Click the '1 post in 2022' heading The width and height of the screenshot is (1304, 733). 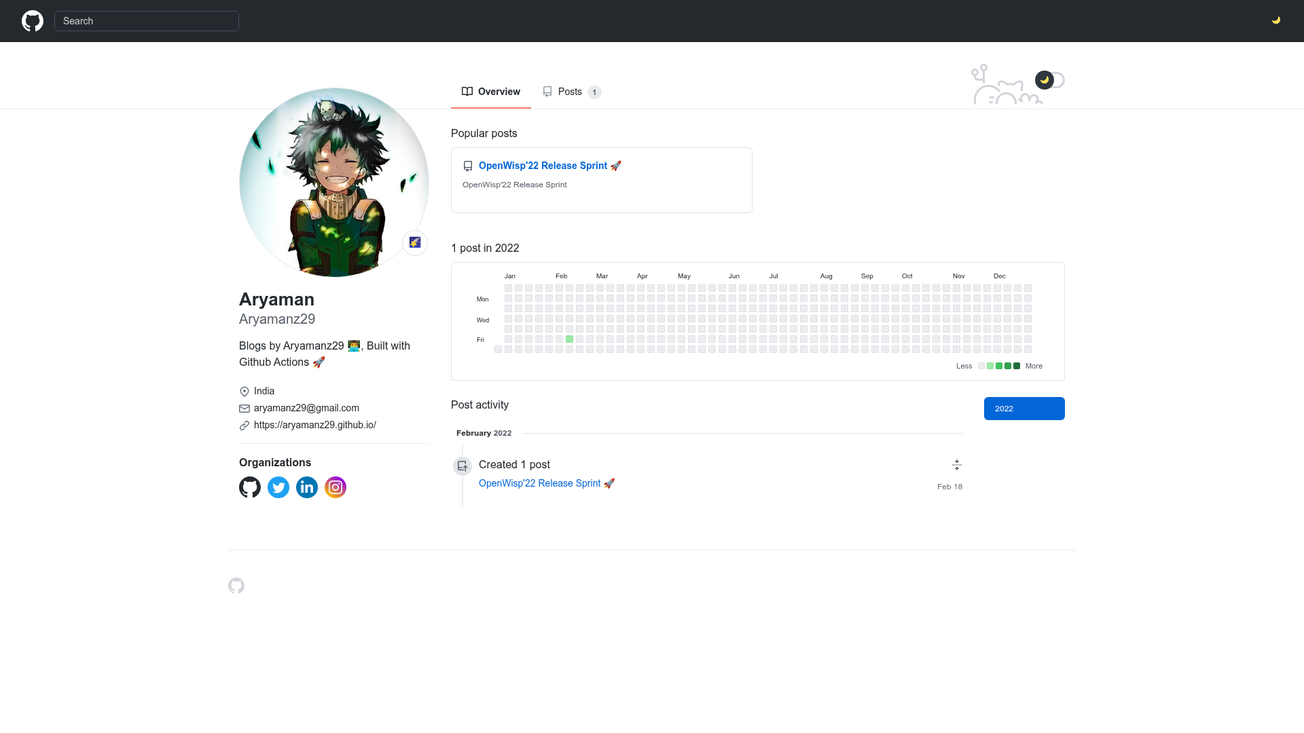[x=485, y=248]
